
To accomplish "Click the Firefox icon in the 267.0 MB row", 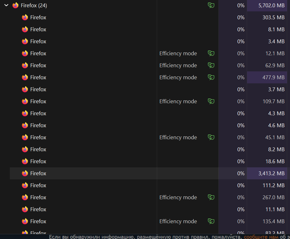I will [x=25, y=197].
